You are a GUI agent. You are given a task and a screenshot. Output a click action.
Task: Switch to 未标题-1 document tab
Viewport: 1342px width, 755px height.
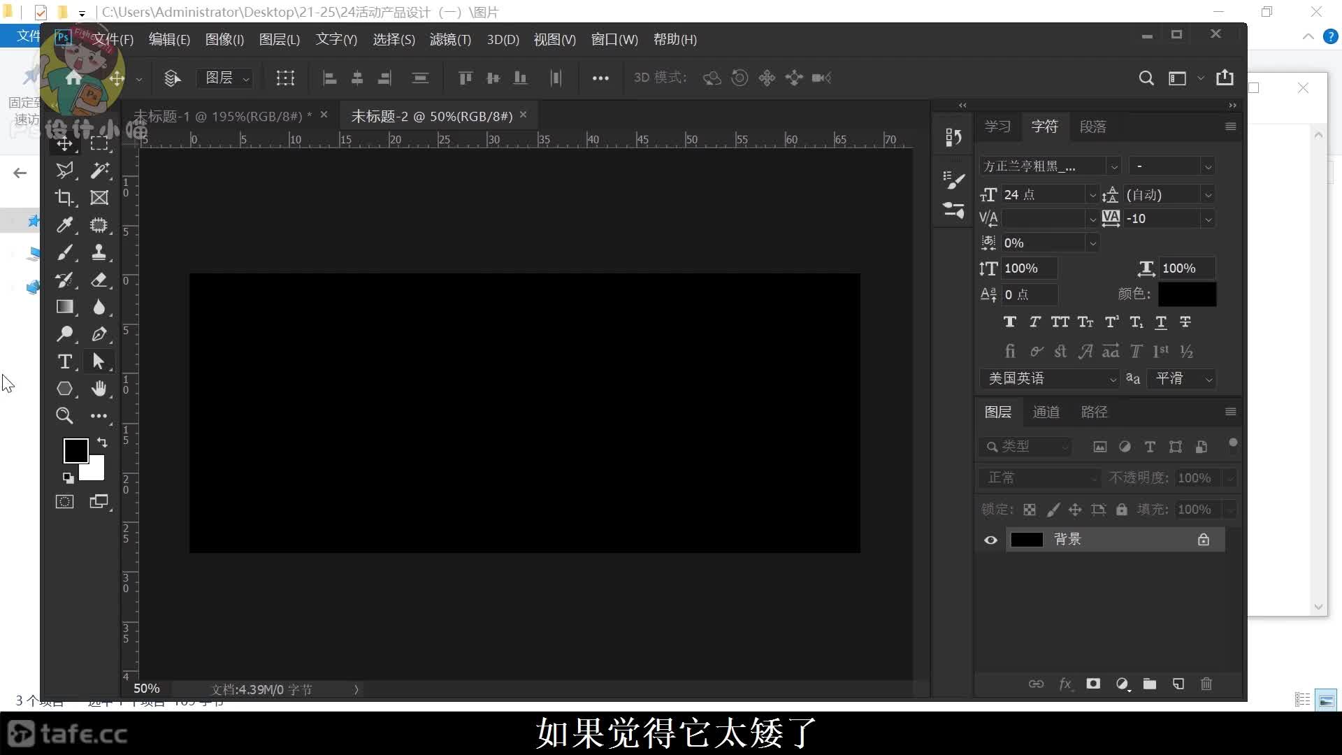pos(223,116)
